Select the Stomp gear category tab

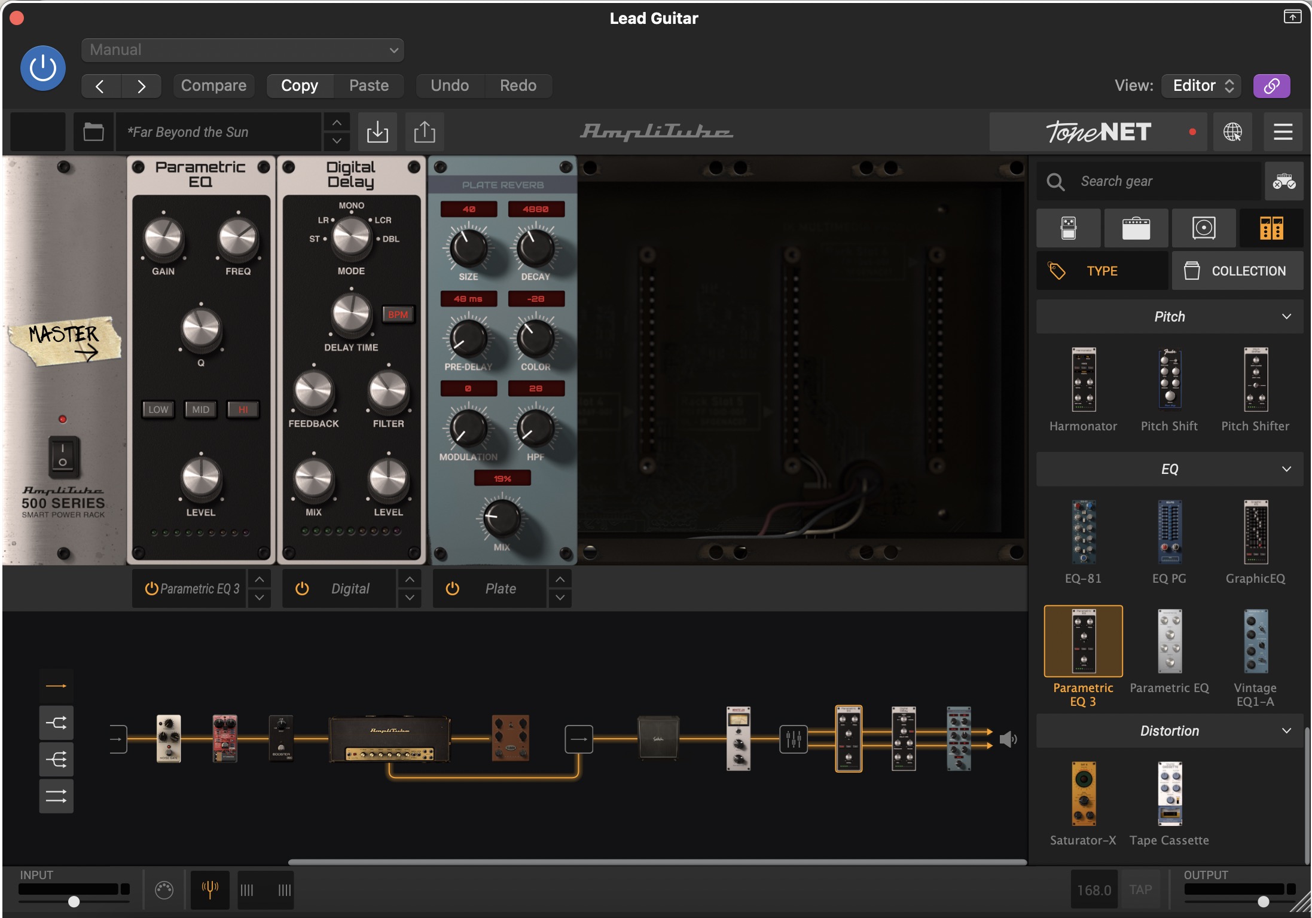(1069, 228)
